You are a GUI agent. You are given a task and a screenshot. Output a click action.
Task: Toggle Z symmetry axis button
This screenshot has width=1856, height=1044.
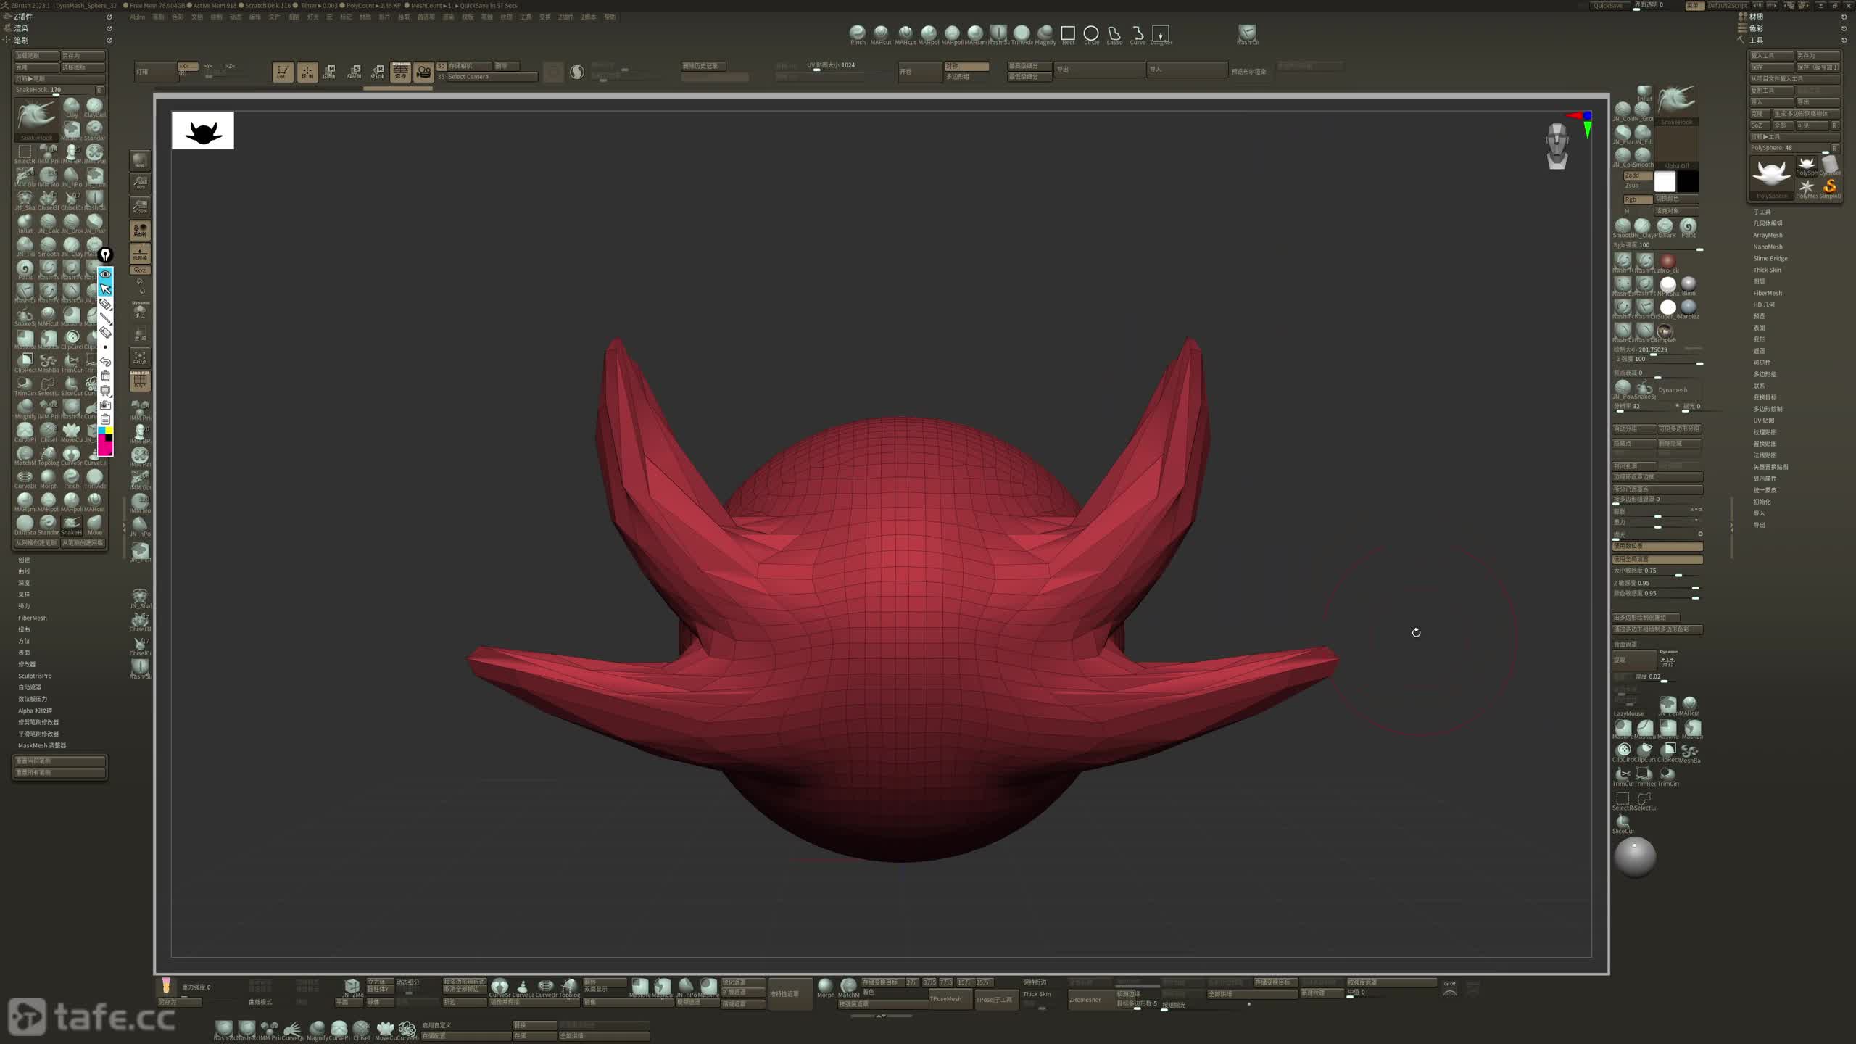tap(230, 67)
